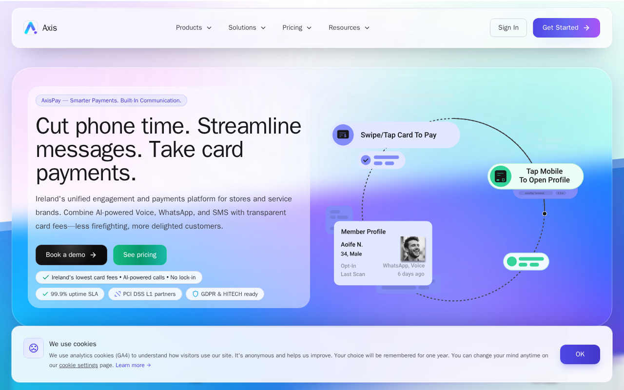
Task: Click the arrow icon in Get Started
Action: click(586, 28)
